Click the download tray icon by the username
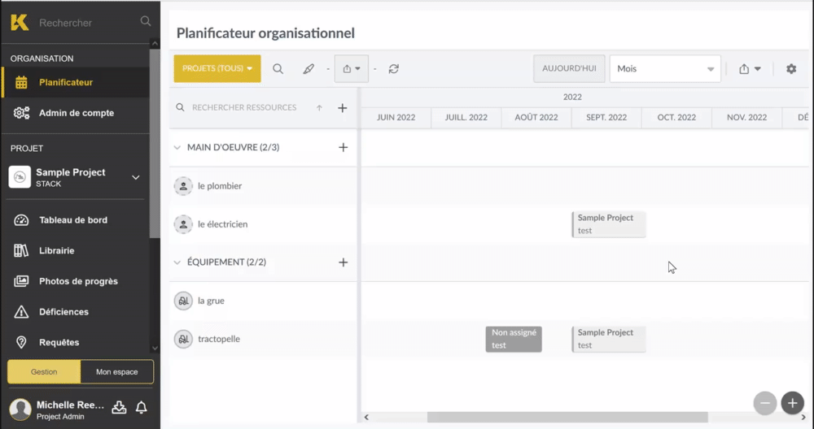The height and width of the screenshot is (429, 814). pyautogui.click(x=119, y=408)
